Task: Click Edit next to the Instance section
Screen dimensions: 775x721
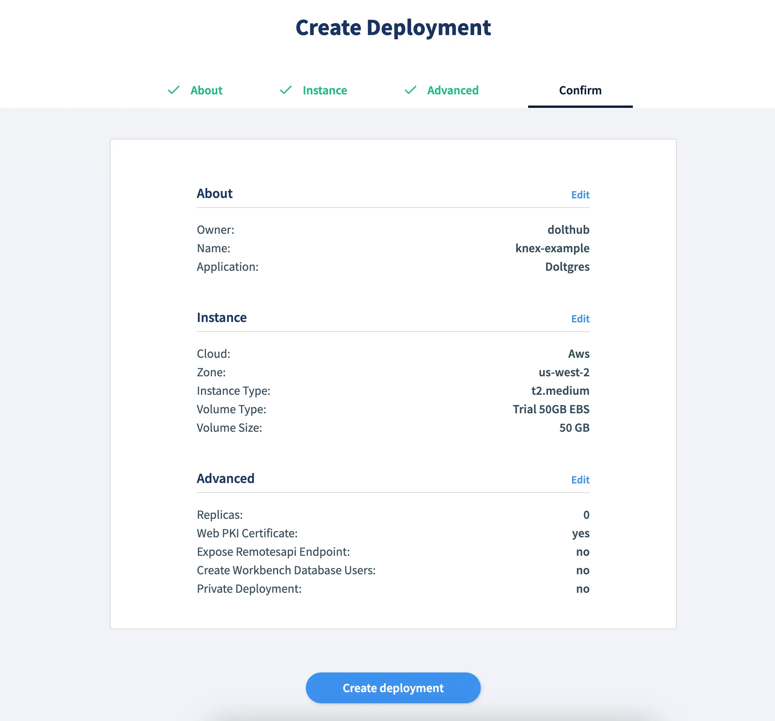Action: click(580, 319)
